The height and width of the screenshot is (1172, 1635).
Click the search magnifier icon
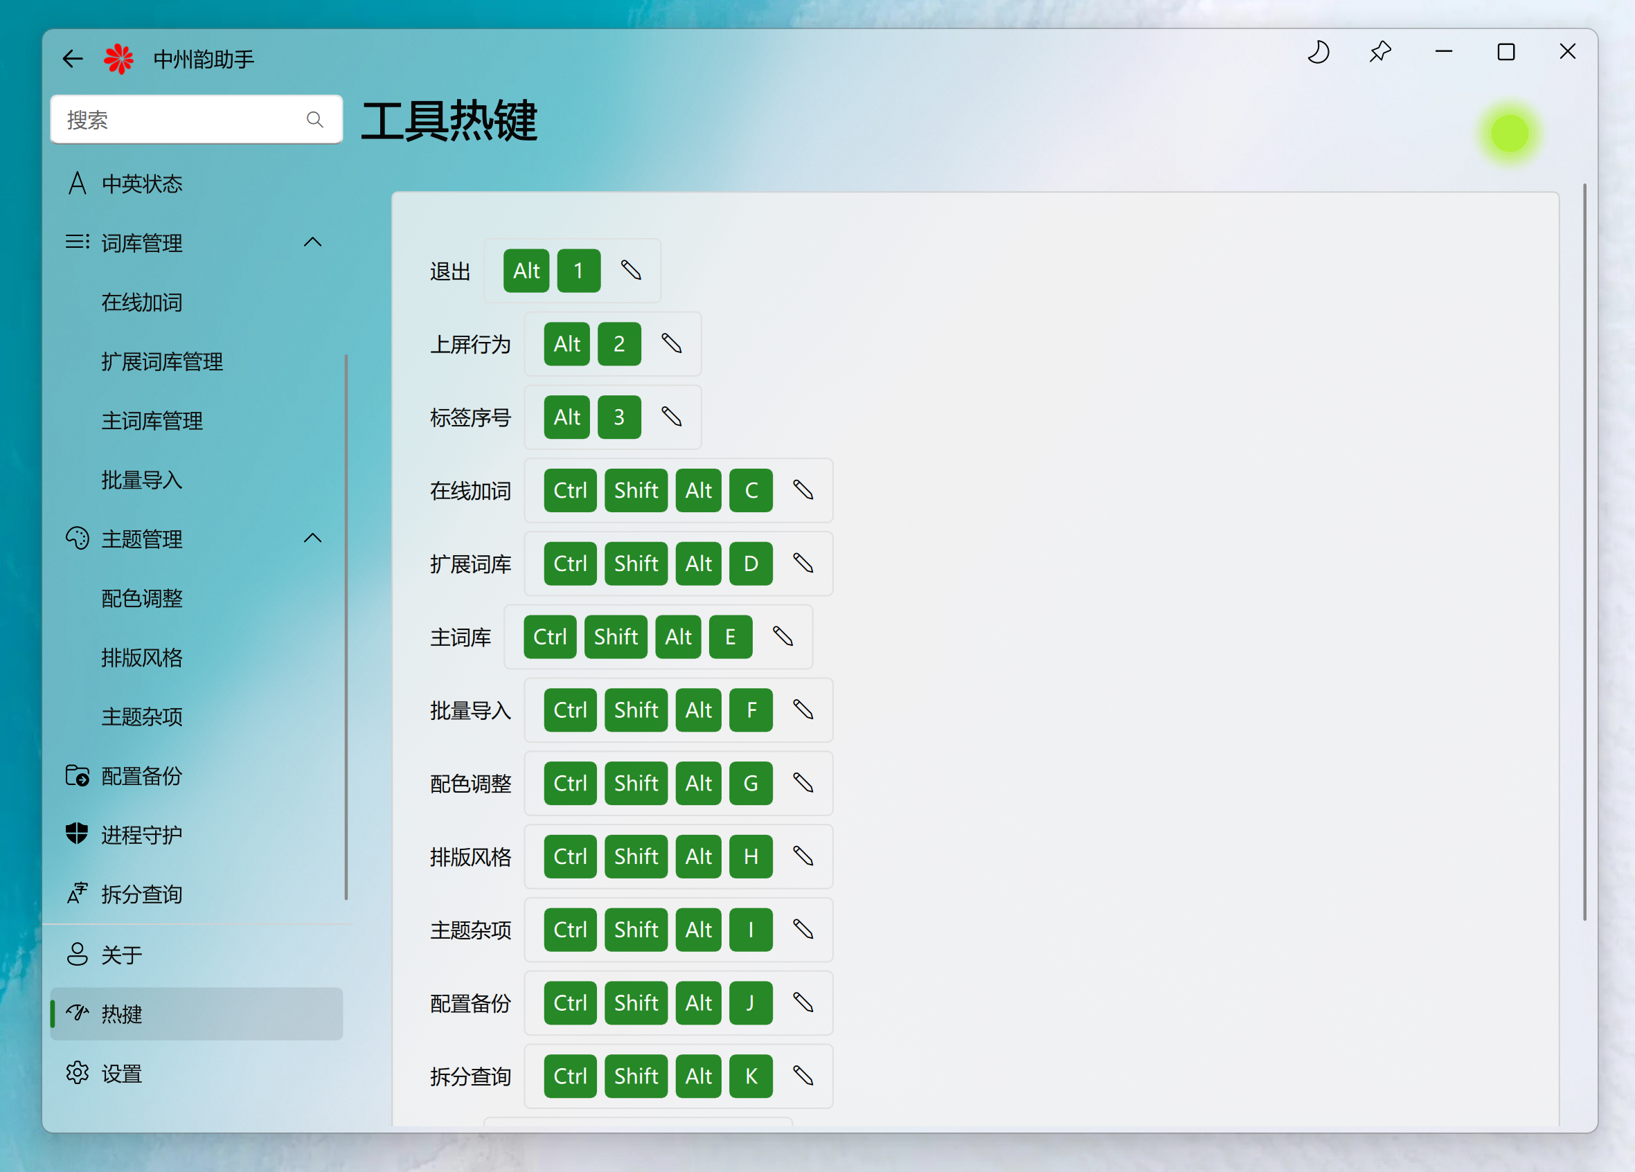(x=314, y=120)
